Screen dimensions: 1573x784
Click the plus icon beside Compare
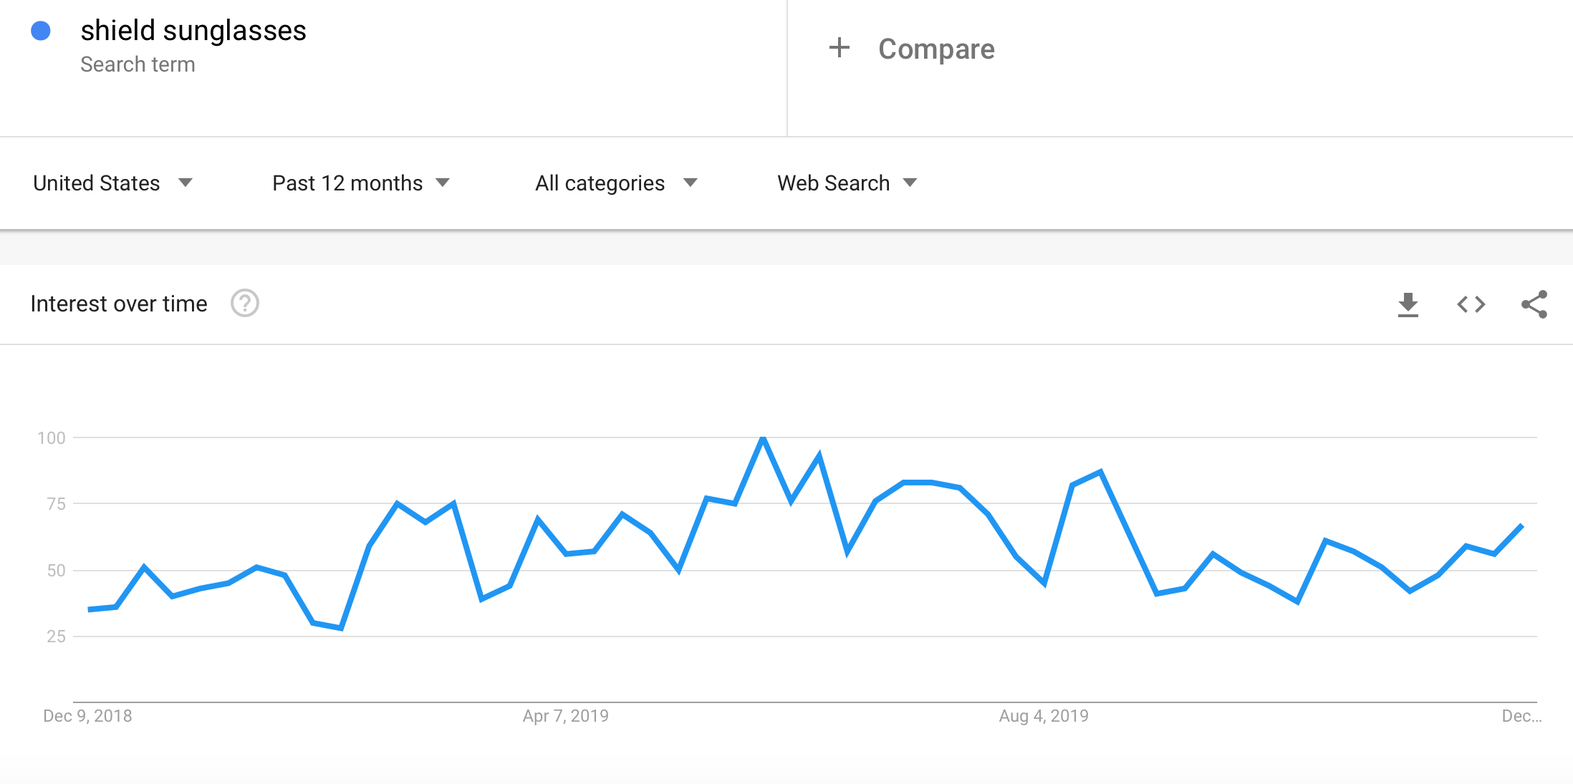(x=840, y=48)
